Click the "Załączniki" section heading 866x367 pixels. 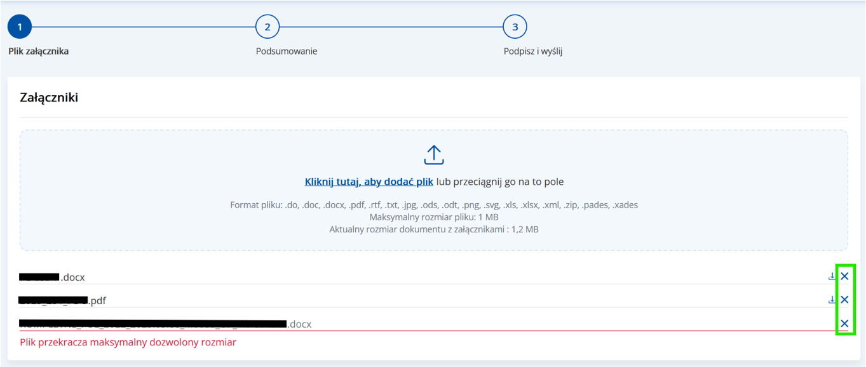pos(49,98)
